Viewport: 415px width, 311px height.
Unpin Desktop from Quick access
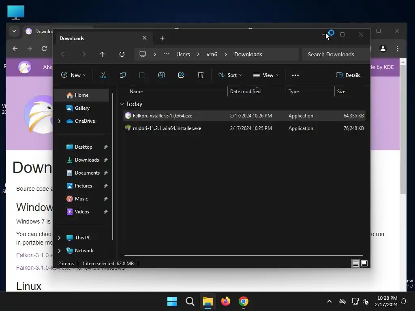pos(106,147)
